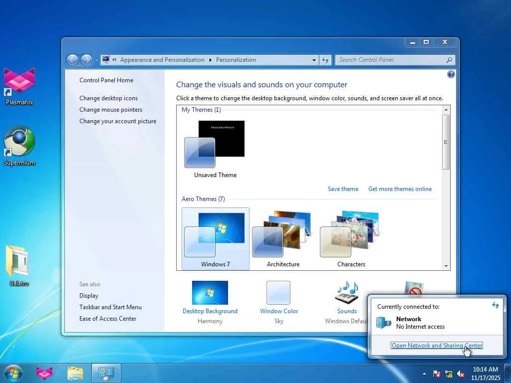Open the Action Center flag icon

(x=436, y=374)
